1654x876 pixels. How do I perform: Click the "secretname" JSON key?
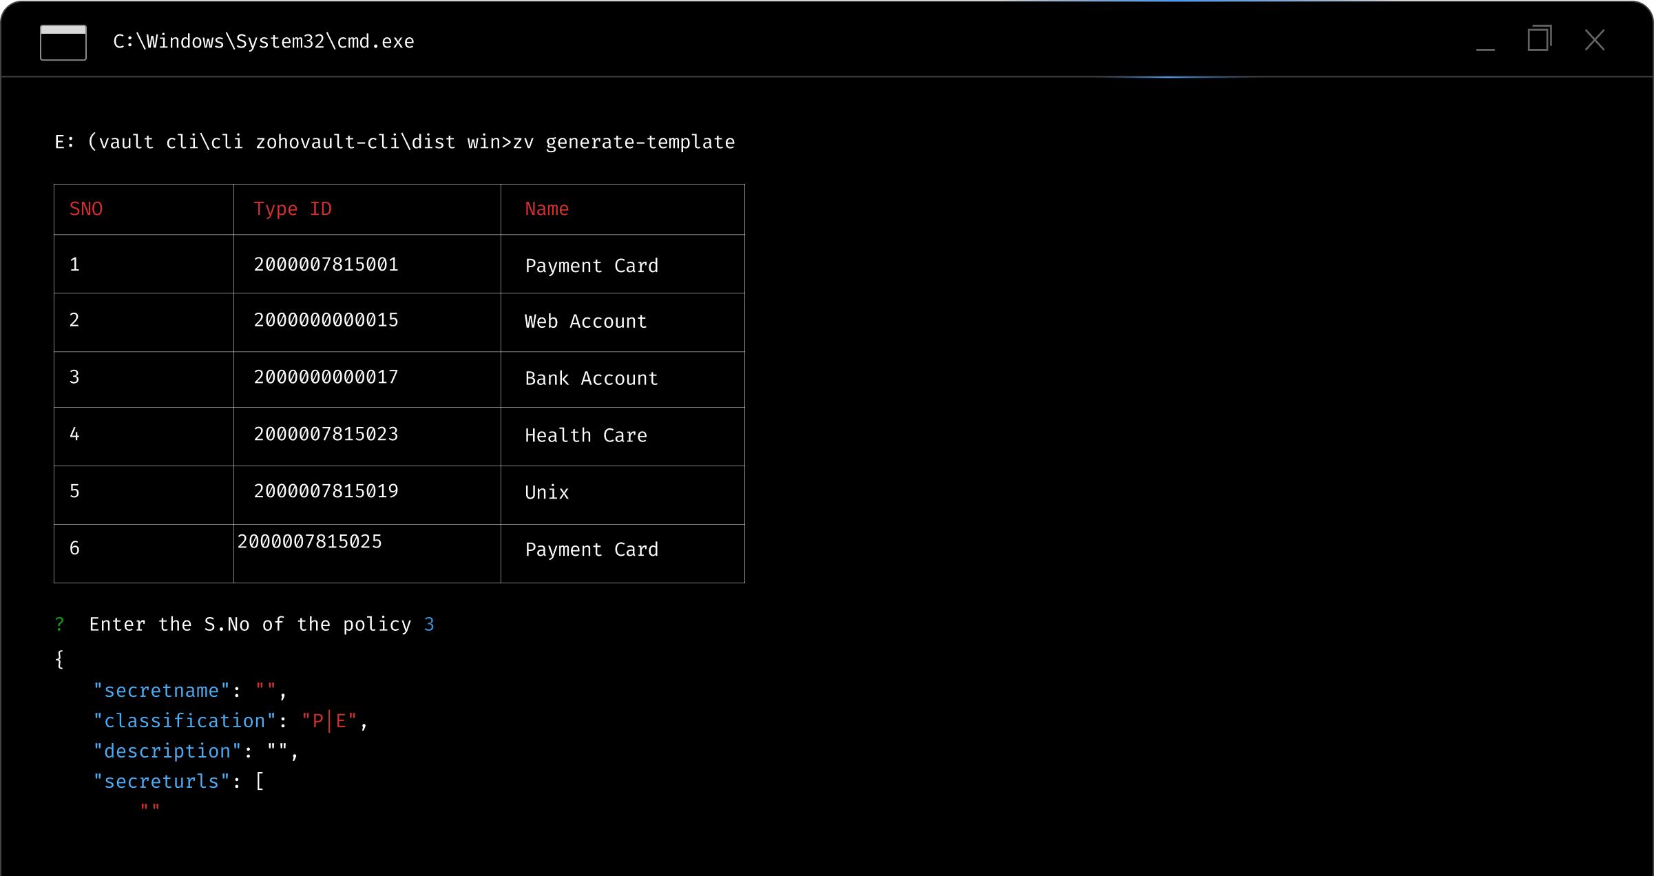(161, 691)
